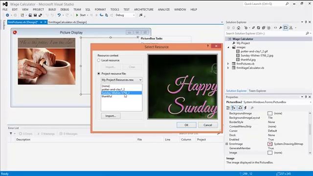
Task: Click Cancel in Select Resource dialog
Action: point(208,125)
